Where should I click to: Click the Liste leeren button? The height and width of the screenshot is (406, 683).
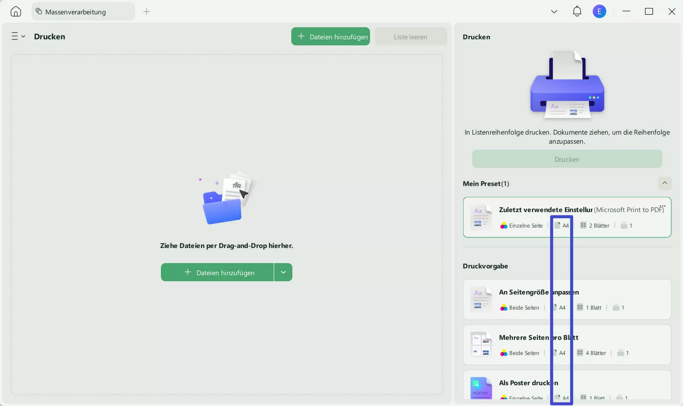[411, 36]
